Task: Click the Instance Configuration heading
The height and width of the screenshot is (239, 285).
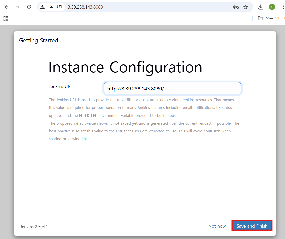Action: [x=125, y=67]
